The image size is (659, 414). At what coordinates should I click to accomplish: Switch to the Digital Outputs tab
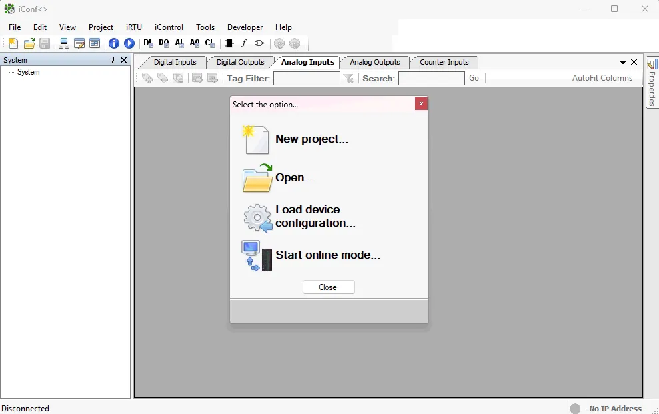click(x=240, y=62)
